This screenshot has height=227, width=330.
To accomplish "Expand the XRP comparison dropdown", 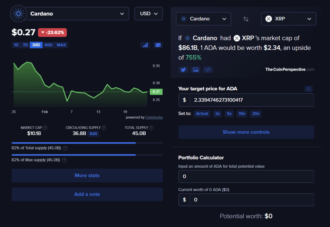I will click(x=288, y=19).
